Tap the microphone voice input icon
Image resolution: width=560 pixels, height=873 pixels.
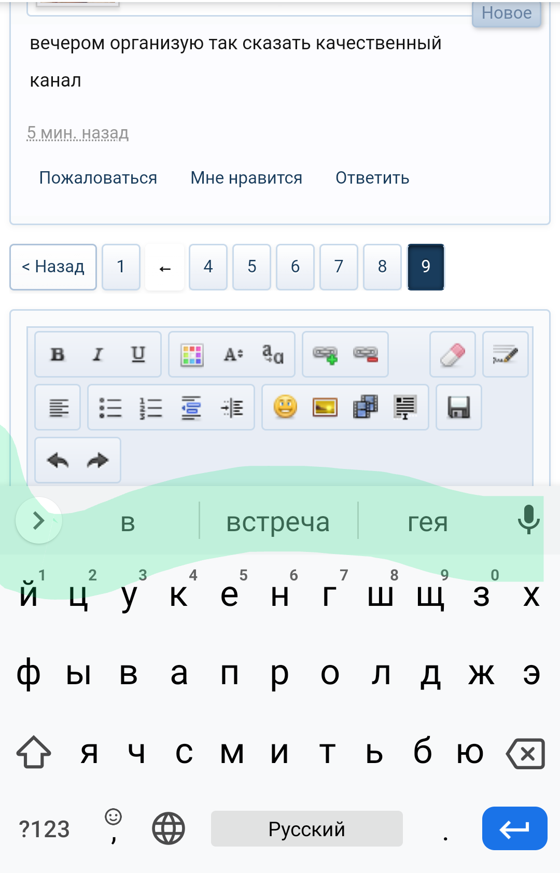pos(528,520)
